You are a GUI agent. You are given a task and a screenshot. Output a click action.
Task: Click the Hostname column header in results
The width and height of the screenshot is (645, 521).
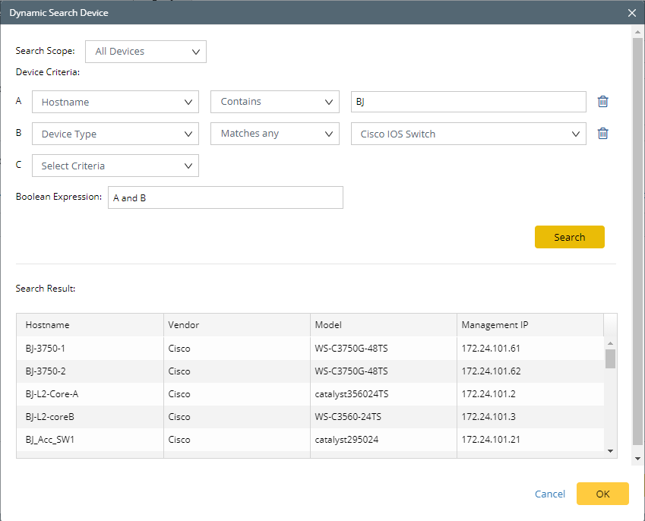coord(47,324)
